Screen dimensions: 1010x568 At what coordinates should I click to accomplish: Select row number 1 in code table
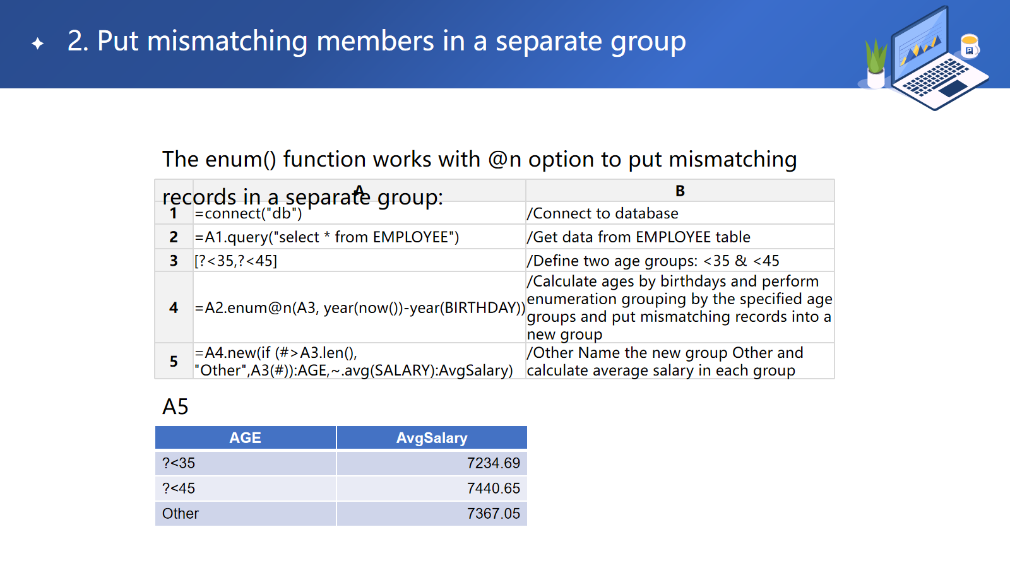[x=174, y=213]
